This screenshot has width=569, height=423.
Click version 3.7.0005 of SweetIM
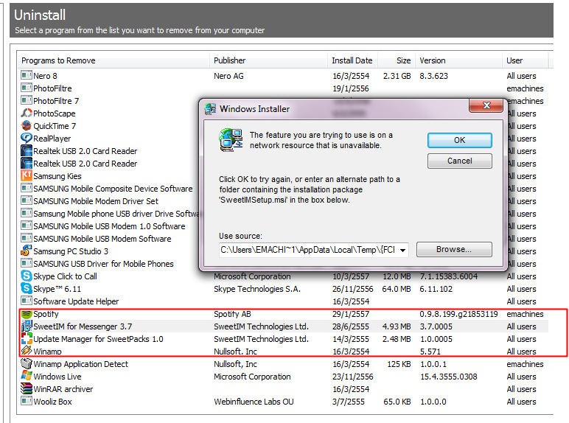coord(436,326)
